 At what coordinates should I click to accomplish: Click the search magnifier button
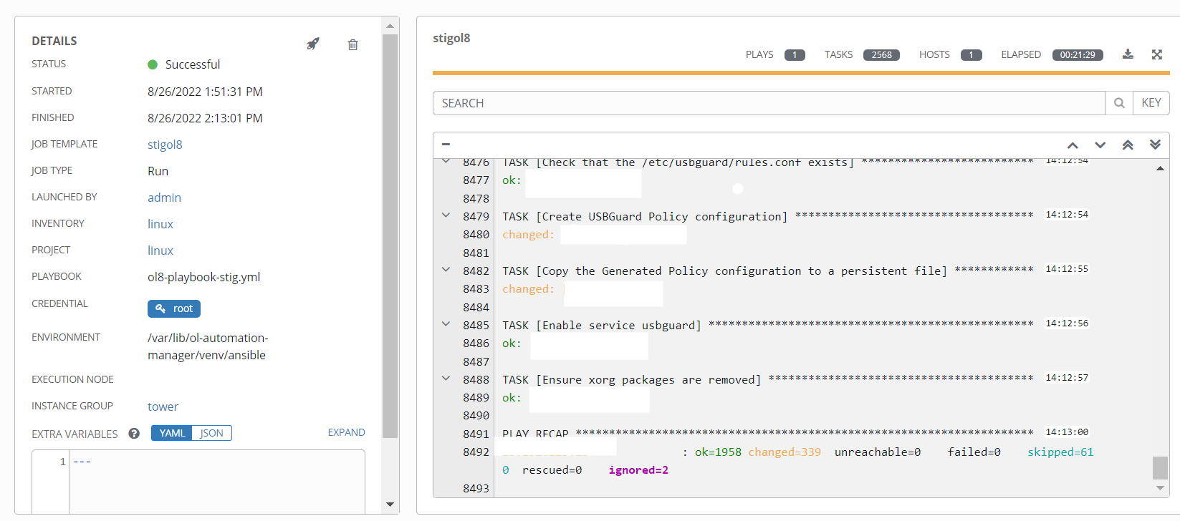tap(1119, 103)
